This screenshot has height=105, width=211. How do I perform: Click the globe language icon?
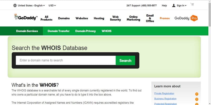pos(15,6)
